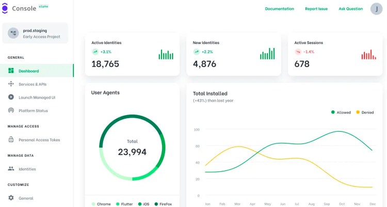Go to Platform Status menu item
Image resolution: width=387 pixels, height=207 pixels.
click(33, 110)
